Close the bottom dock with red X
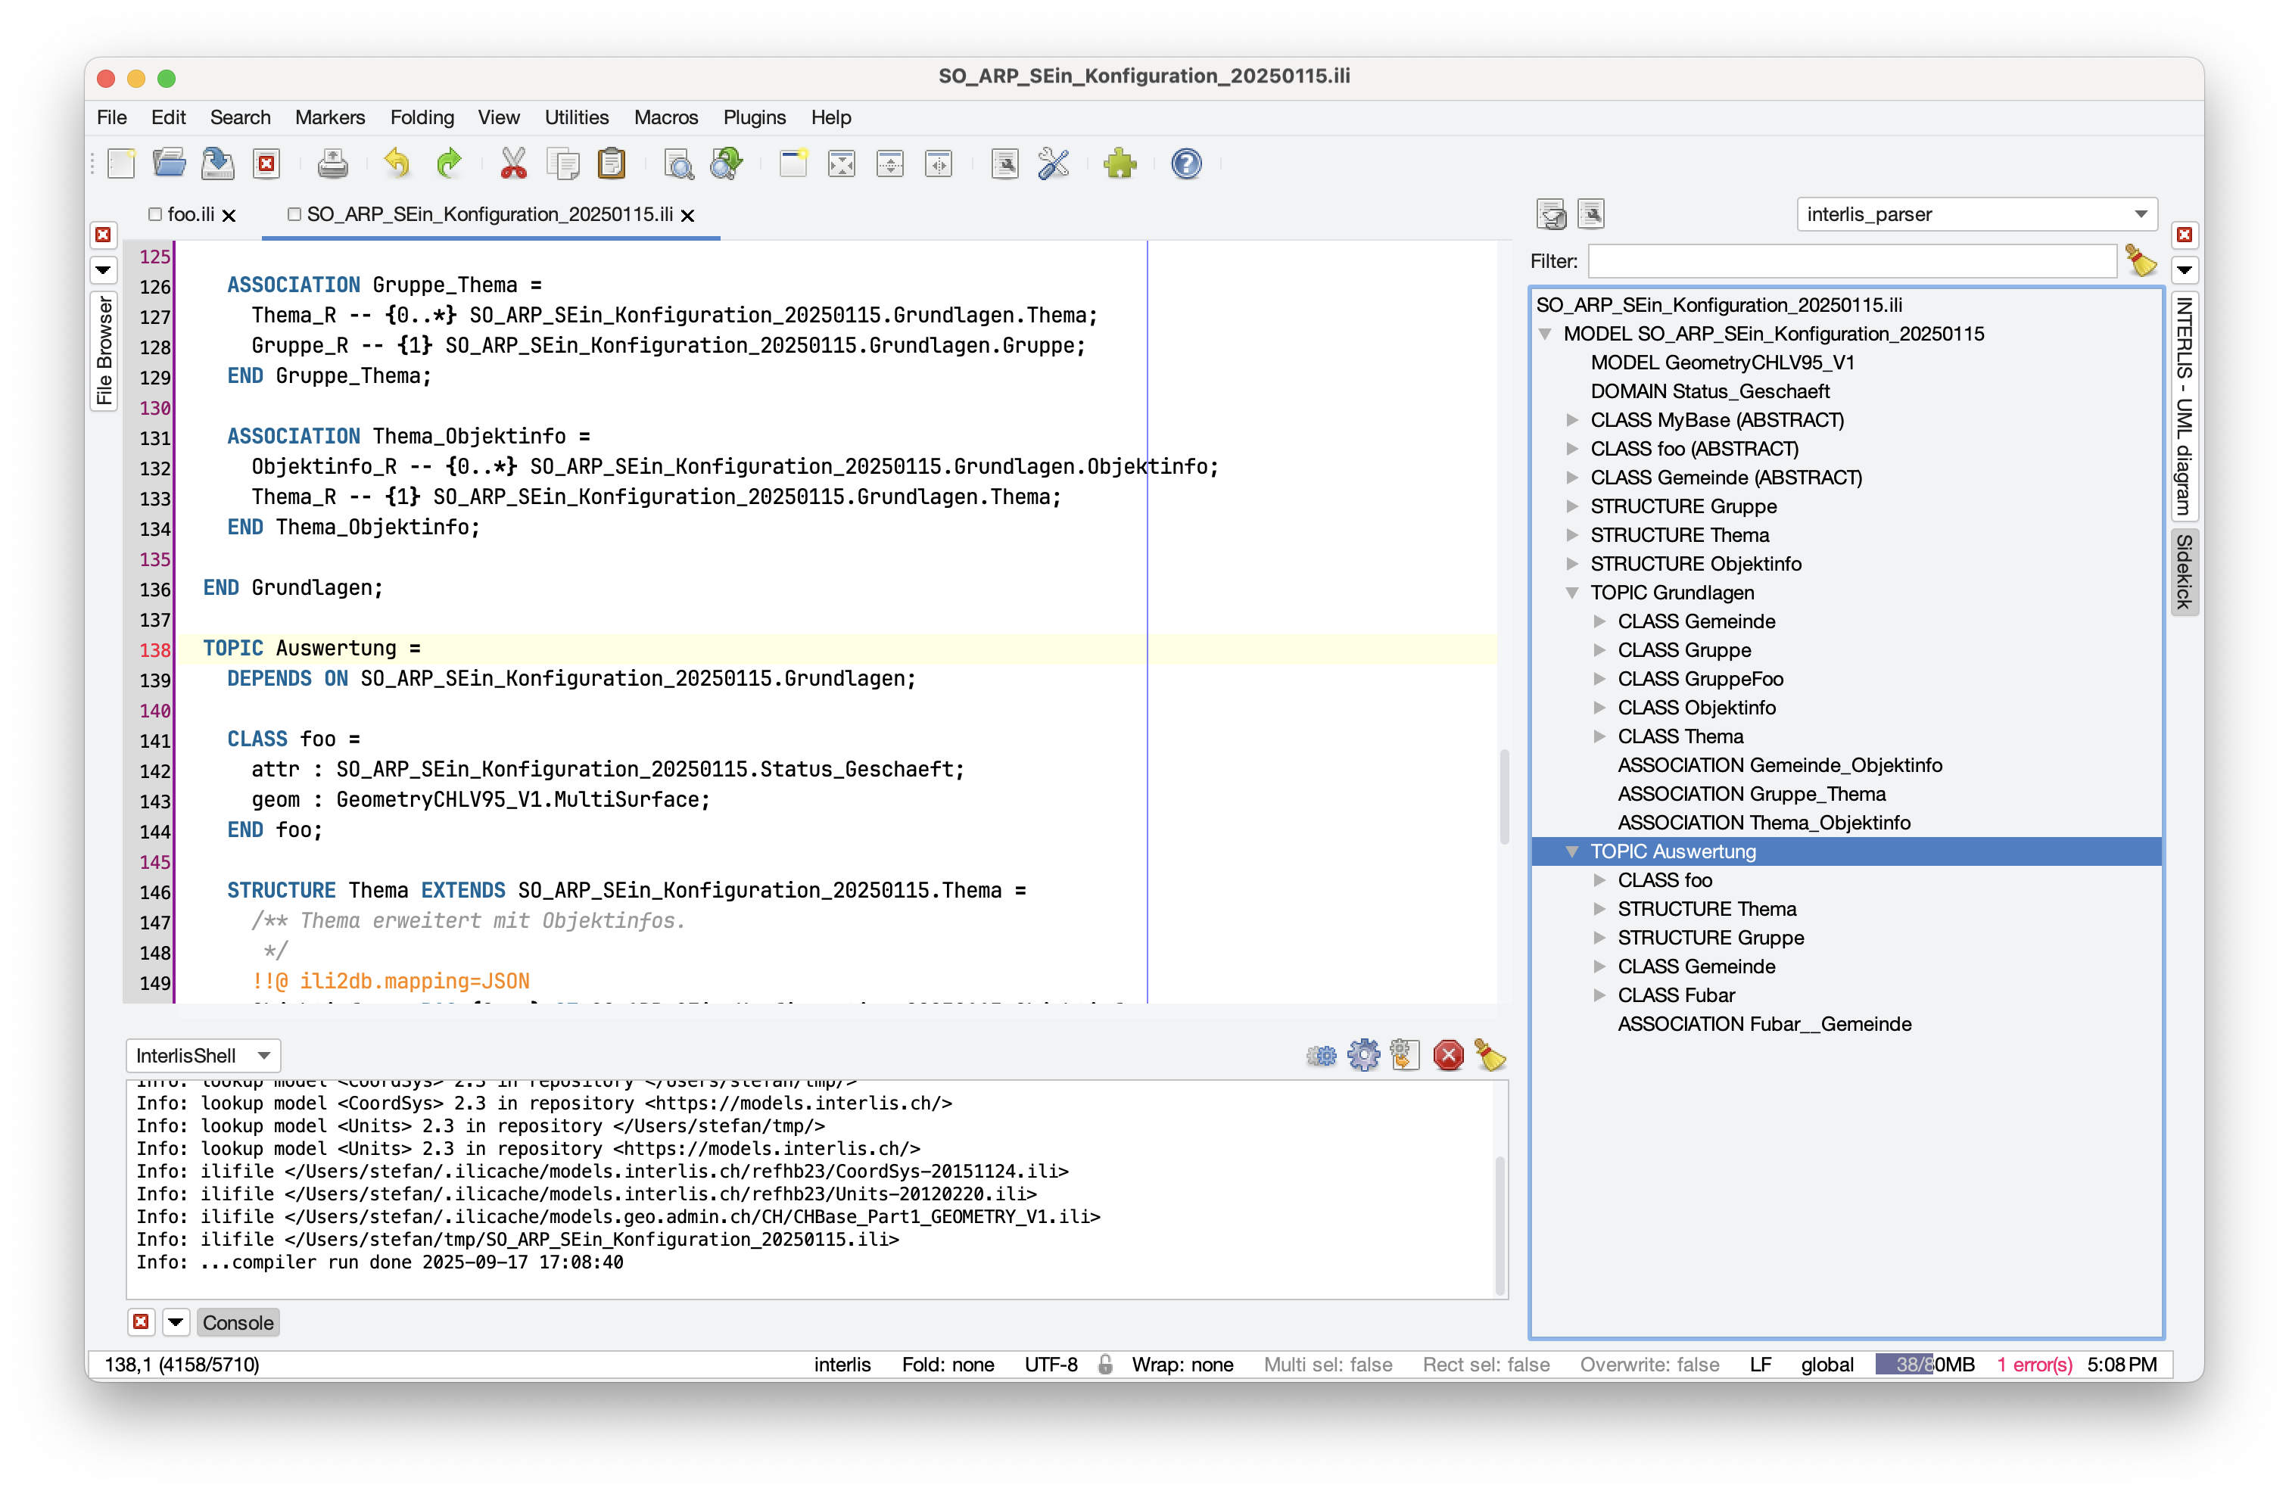 141,1322
